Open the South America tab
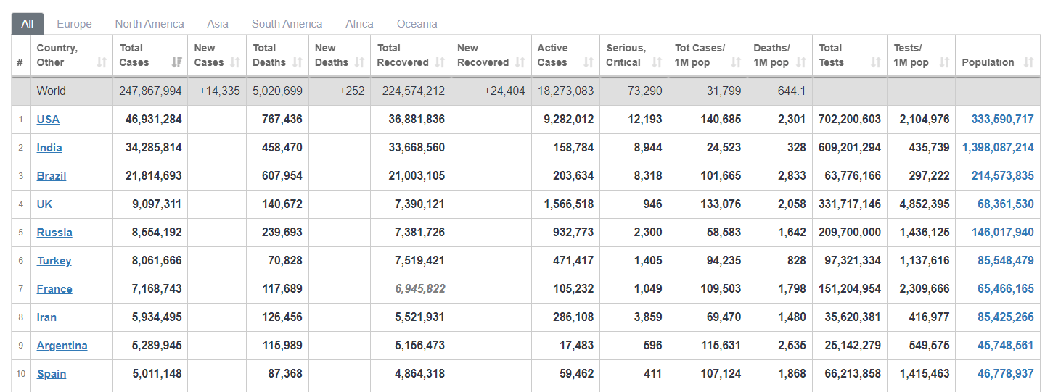The image size is (1045, 392). pos(287,24)
